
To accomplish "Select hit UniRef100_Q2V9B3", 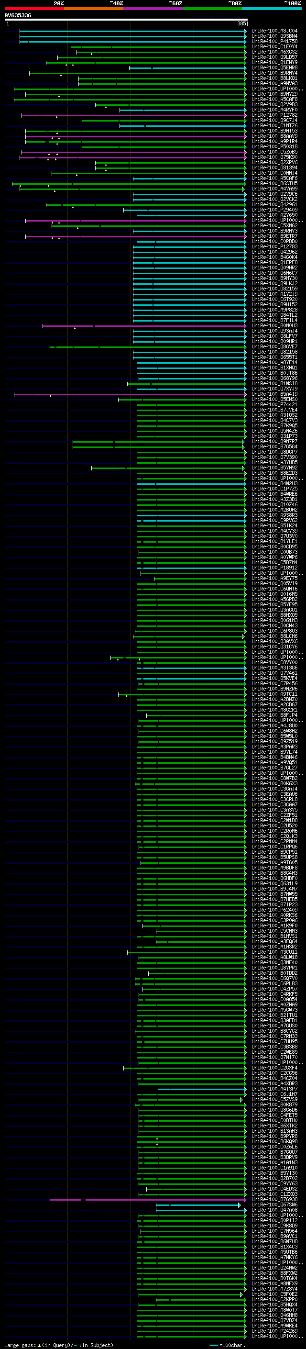I will 274,105.
